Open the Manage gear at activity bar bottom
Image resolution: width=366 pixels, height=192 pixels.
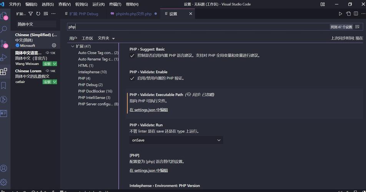pos(4,182)
